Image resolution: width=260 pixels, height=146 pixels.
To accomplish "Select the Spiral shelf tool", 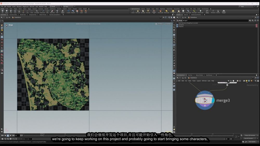I will 81,11.
